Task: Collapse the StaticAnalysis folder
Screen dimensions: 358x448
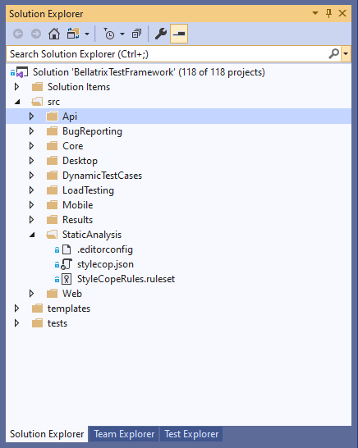Action: [32, 235]
